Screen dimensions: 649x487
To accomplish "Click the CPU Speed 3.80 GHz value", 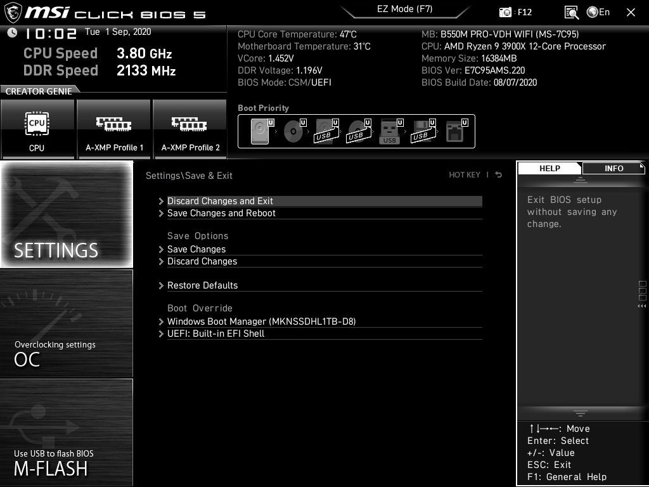I will point(144,53).
